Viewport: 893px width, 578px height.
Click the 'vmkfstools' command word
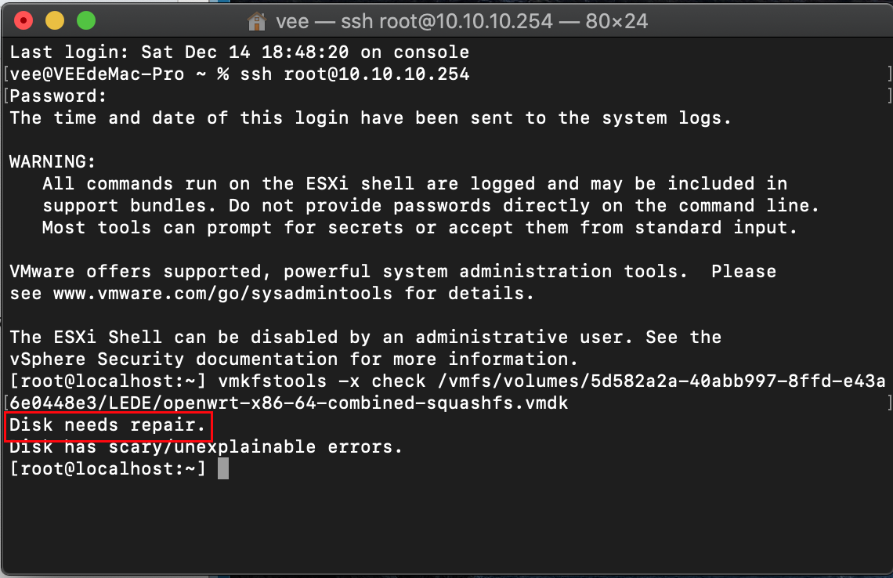click(x=273, y=381)
